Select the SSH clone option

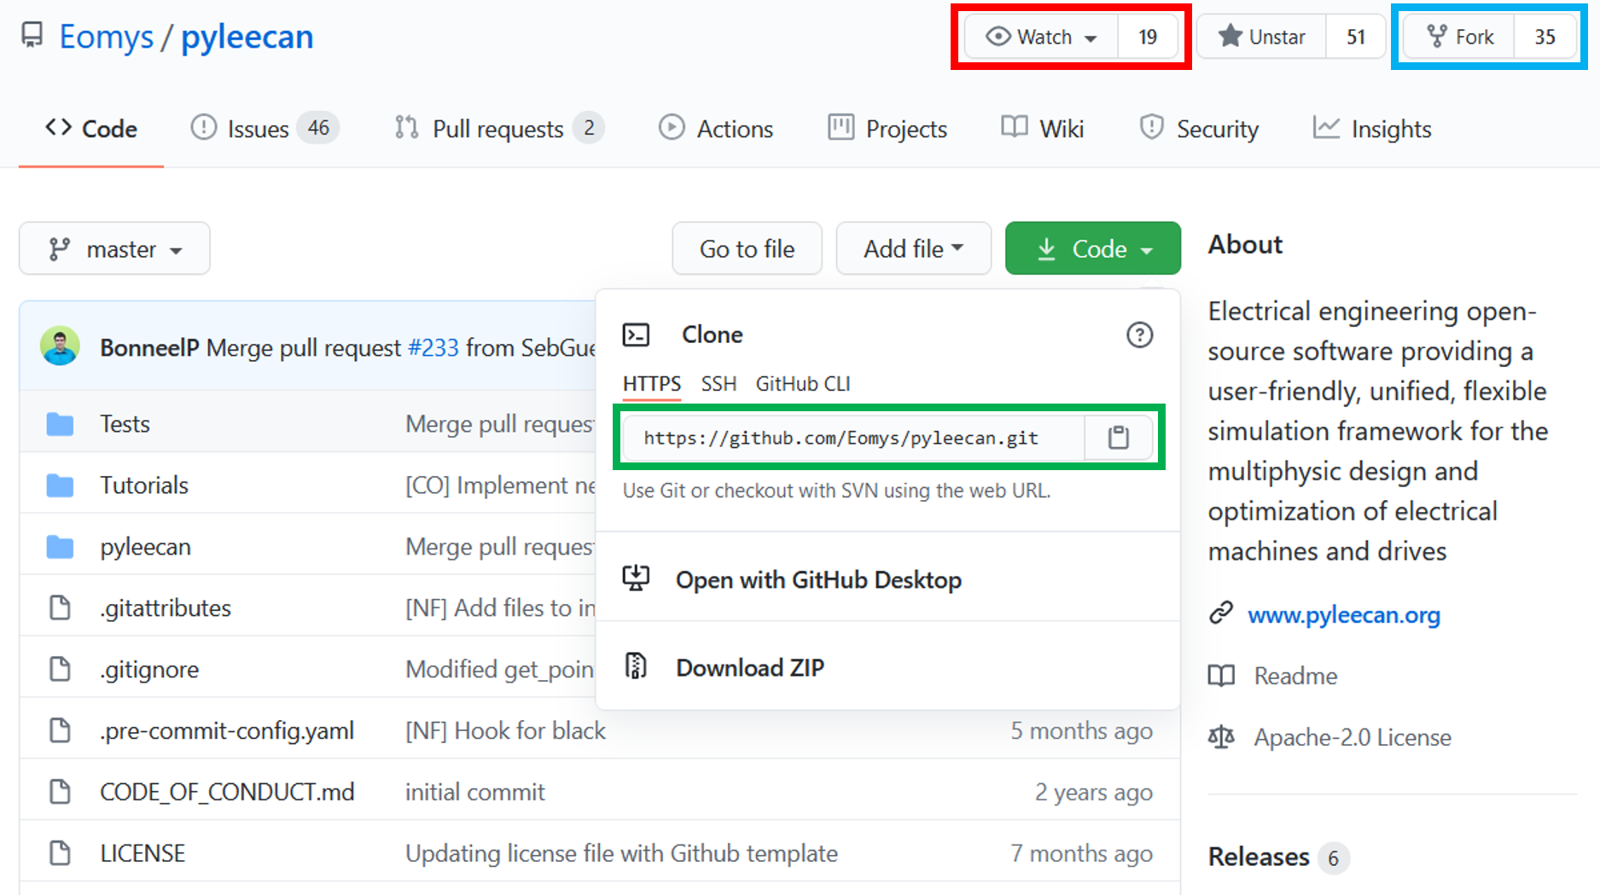coord(719,384)
